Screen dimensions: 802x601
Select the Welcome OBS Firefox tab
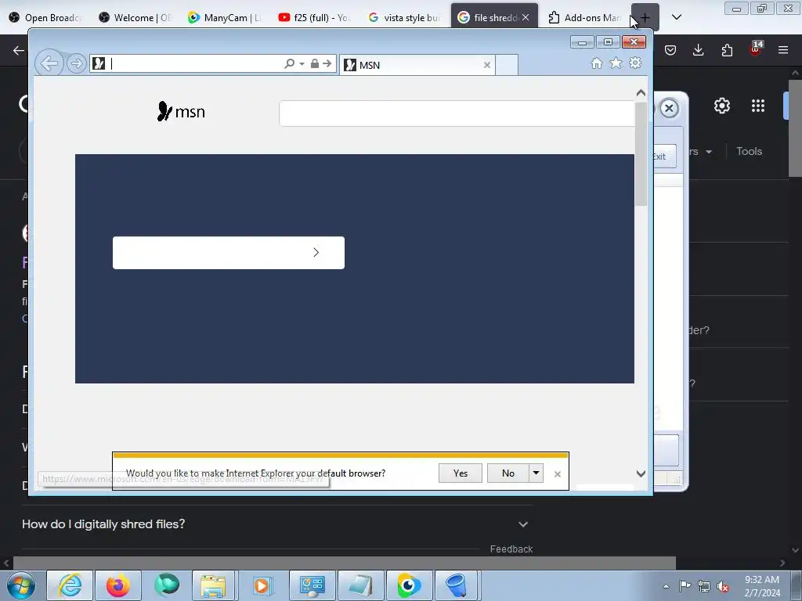(x=135, y=17)
